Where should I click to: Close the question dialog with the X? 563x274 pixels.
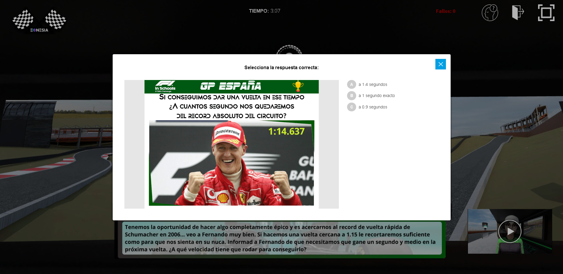[440, 64]
